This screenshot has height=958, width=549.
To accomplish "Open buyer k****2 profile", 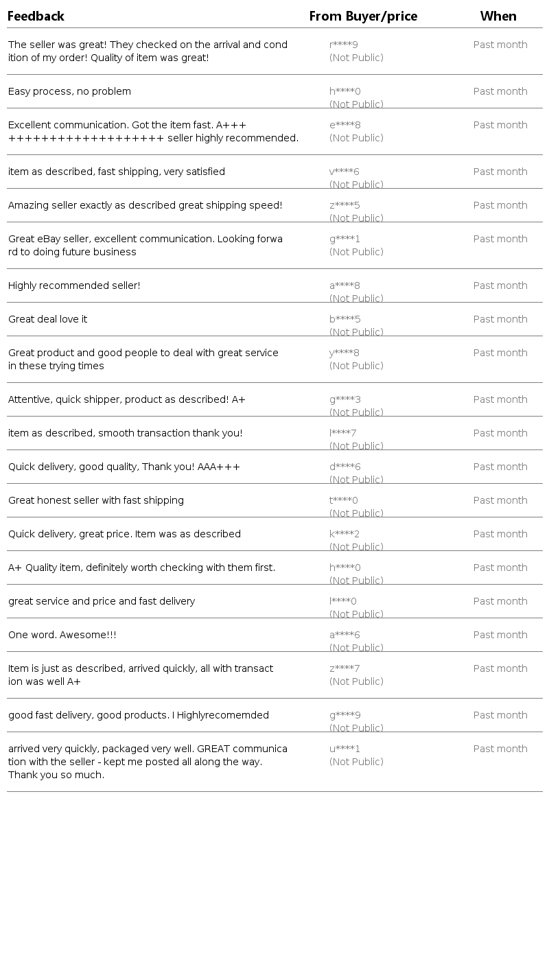I will click(x=344, y=535).
